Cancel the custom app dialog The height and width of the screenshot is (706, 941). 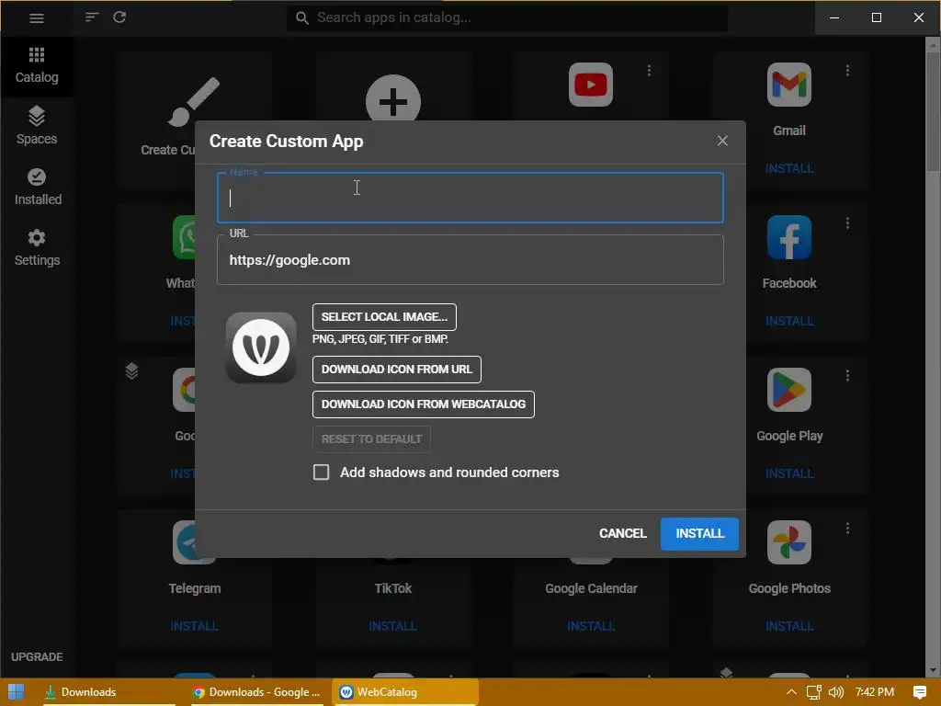[x=622, y=533]
